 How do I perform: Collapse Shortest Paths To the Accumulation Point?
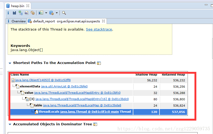click(x=10, y=63)
